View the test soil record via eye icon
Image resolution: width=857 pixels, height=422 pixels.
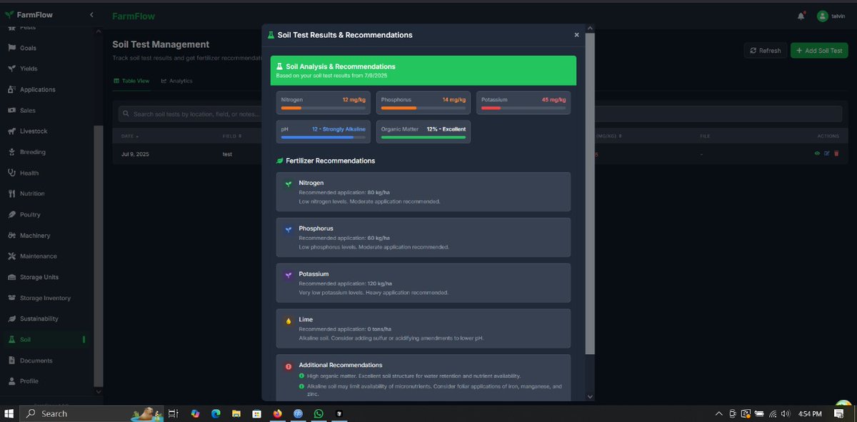818,154
